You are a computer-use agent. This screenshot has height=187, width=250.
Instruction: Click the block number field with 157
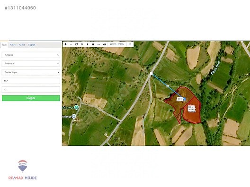pyautogui.click(x=31, y=81)
